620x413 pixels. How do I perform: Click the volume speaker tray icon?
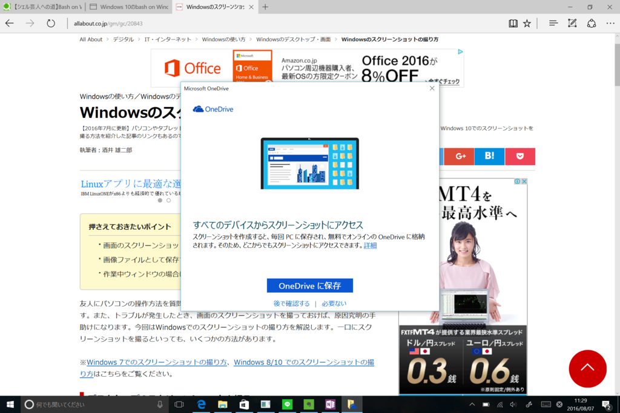[513, 405]
